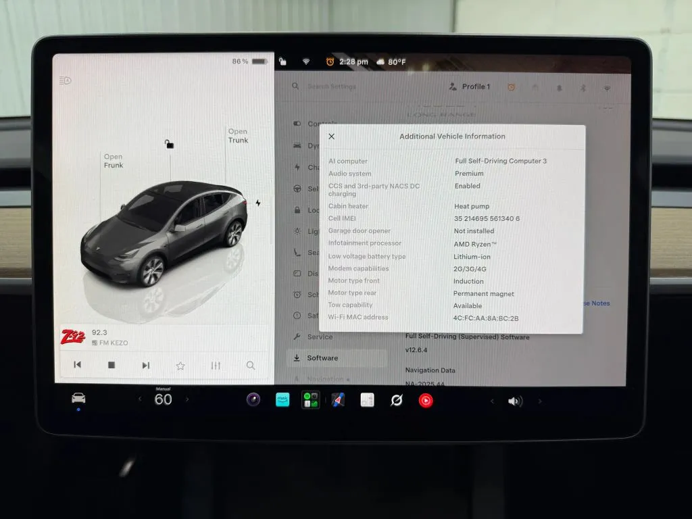Tap the Wi-Fi icon in the settings header
This screenshot has width=692, height=519.
(x=608, y=89)
